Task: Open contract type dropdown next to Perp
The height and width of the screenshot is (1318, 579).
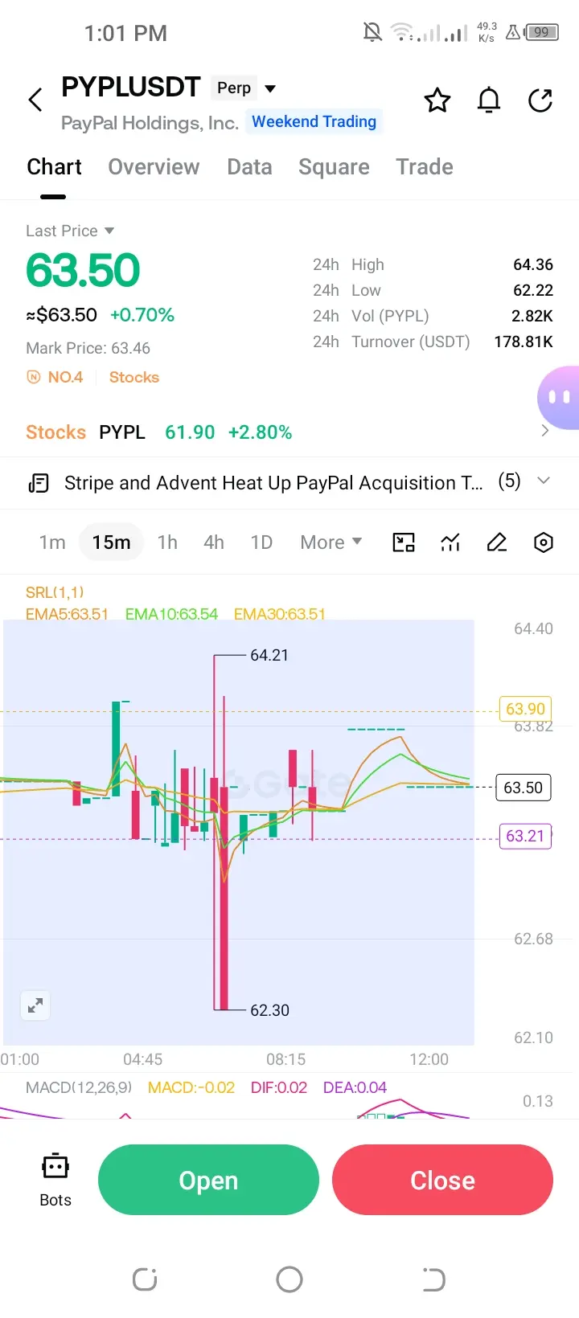Action: [x=270, y=88]
